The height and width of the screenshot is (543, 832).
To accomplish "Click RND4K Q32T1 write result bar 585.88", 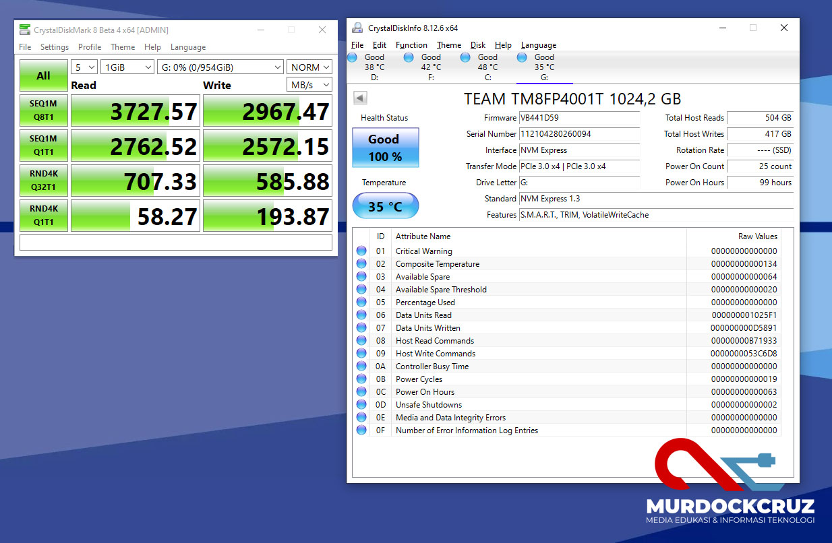I will [268, 181].
